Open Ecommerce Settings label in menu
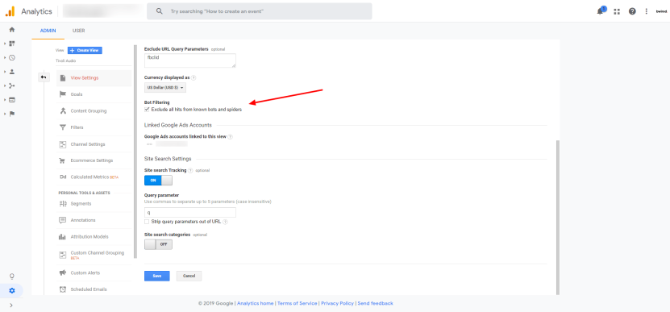Image resolution: width=670 pixels, height=312 pixels. (91, 160)
